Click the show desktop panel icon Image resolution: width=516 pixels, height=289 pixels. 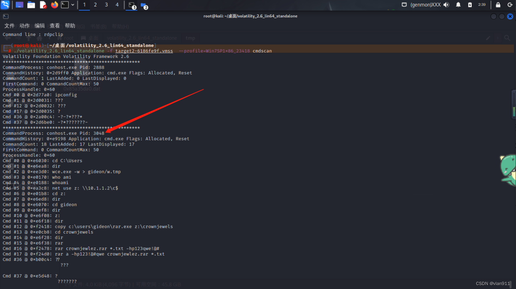[x=19, y=5]
